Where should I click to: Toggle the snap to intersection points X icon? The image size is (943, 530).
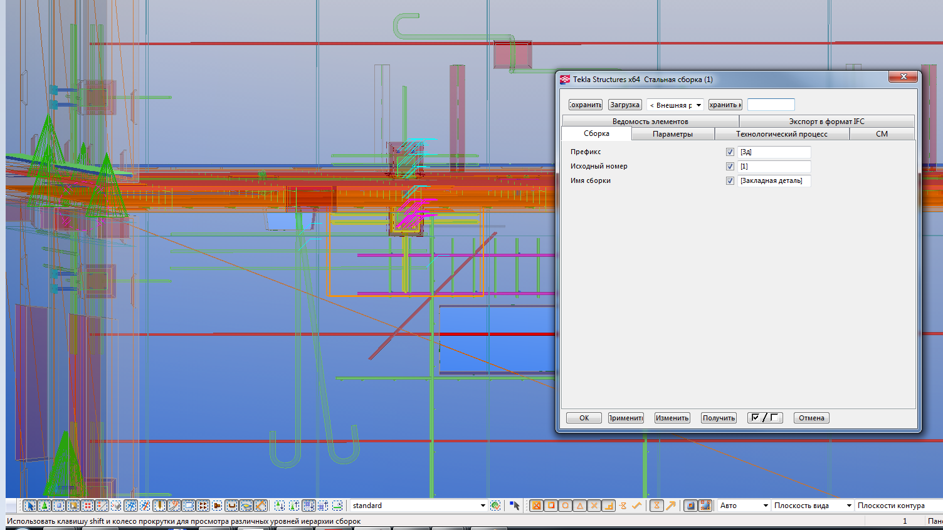(x=594, y=506)
